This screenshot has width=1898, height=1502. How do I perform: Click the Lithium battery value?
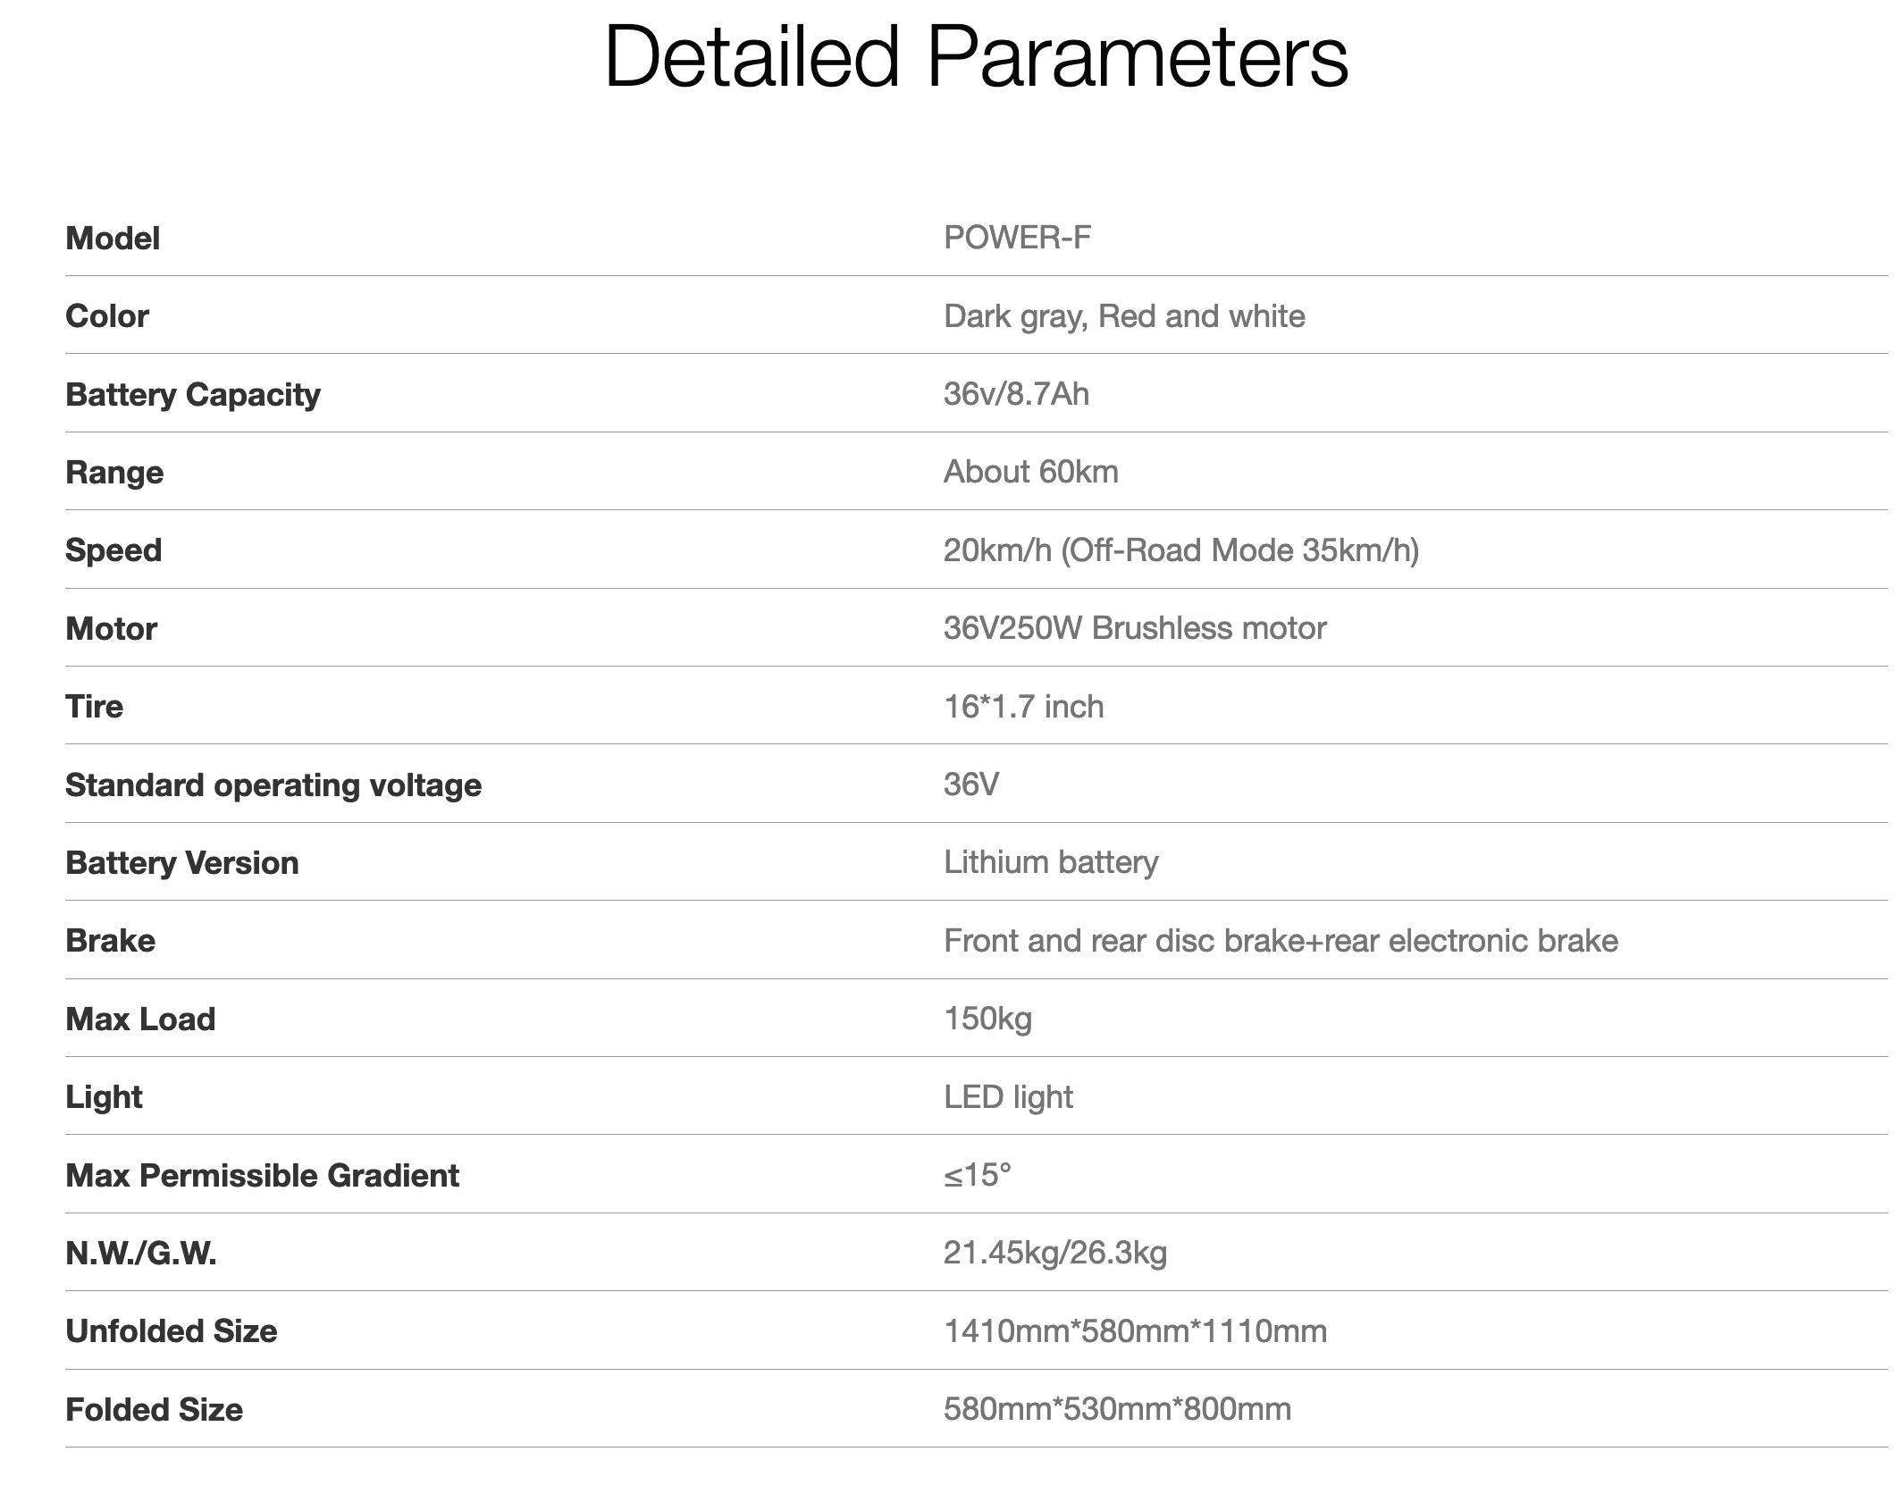coord(1051,862)
